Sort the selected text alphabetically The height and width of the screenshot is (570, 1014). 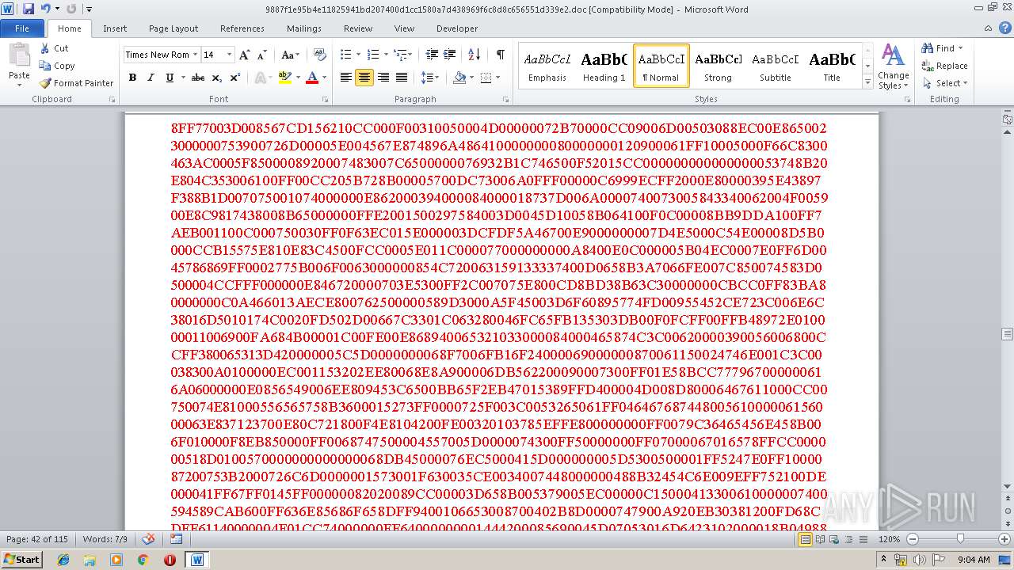475,55
